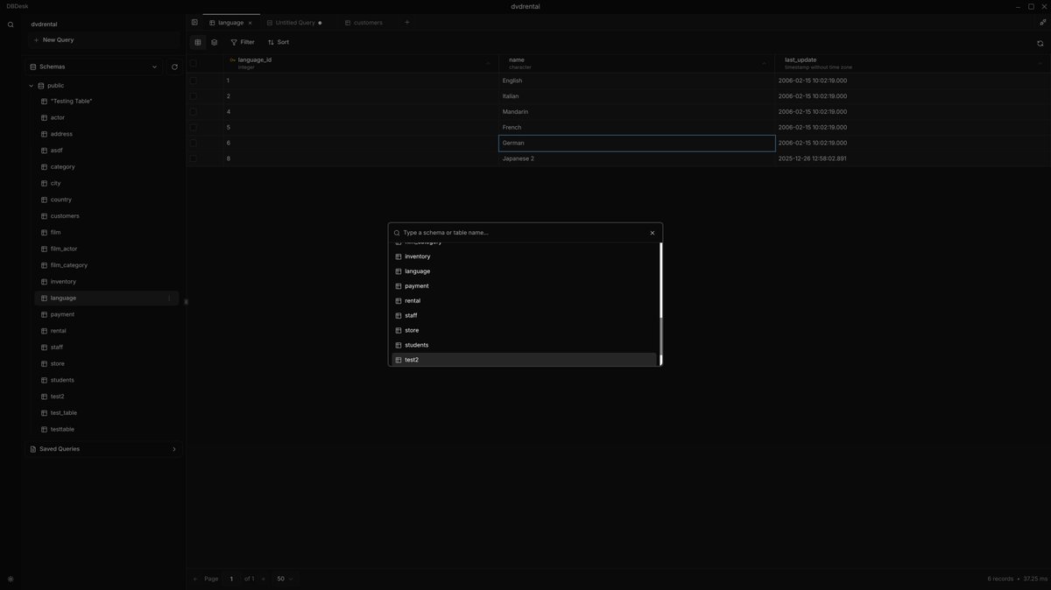Screen dimensions: 1051x590
Task: Go to previous page arrow
Action: pyautogui.click(x=196, y=579)
